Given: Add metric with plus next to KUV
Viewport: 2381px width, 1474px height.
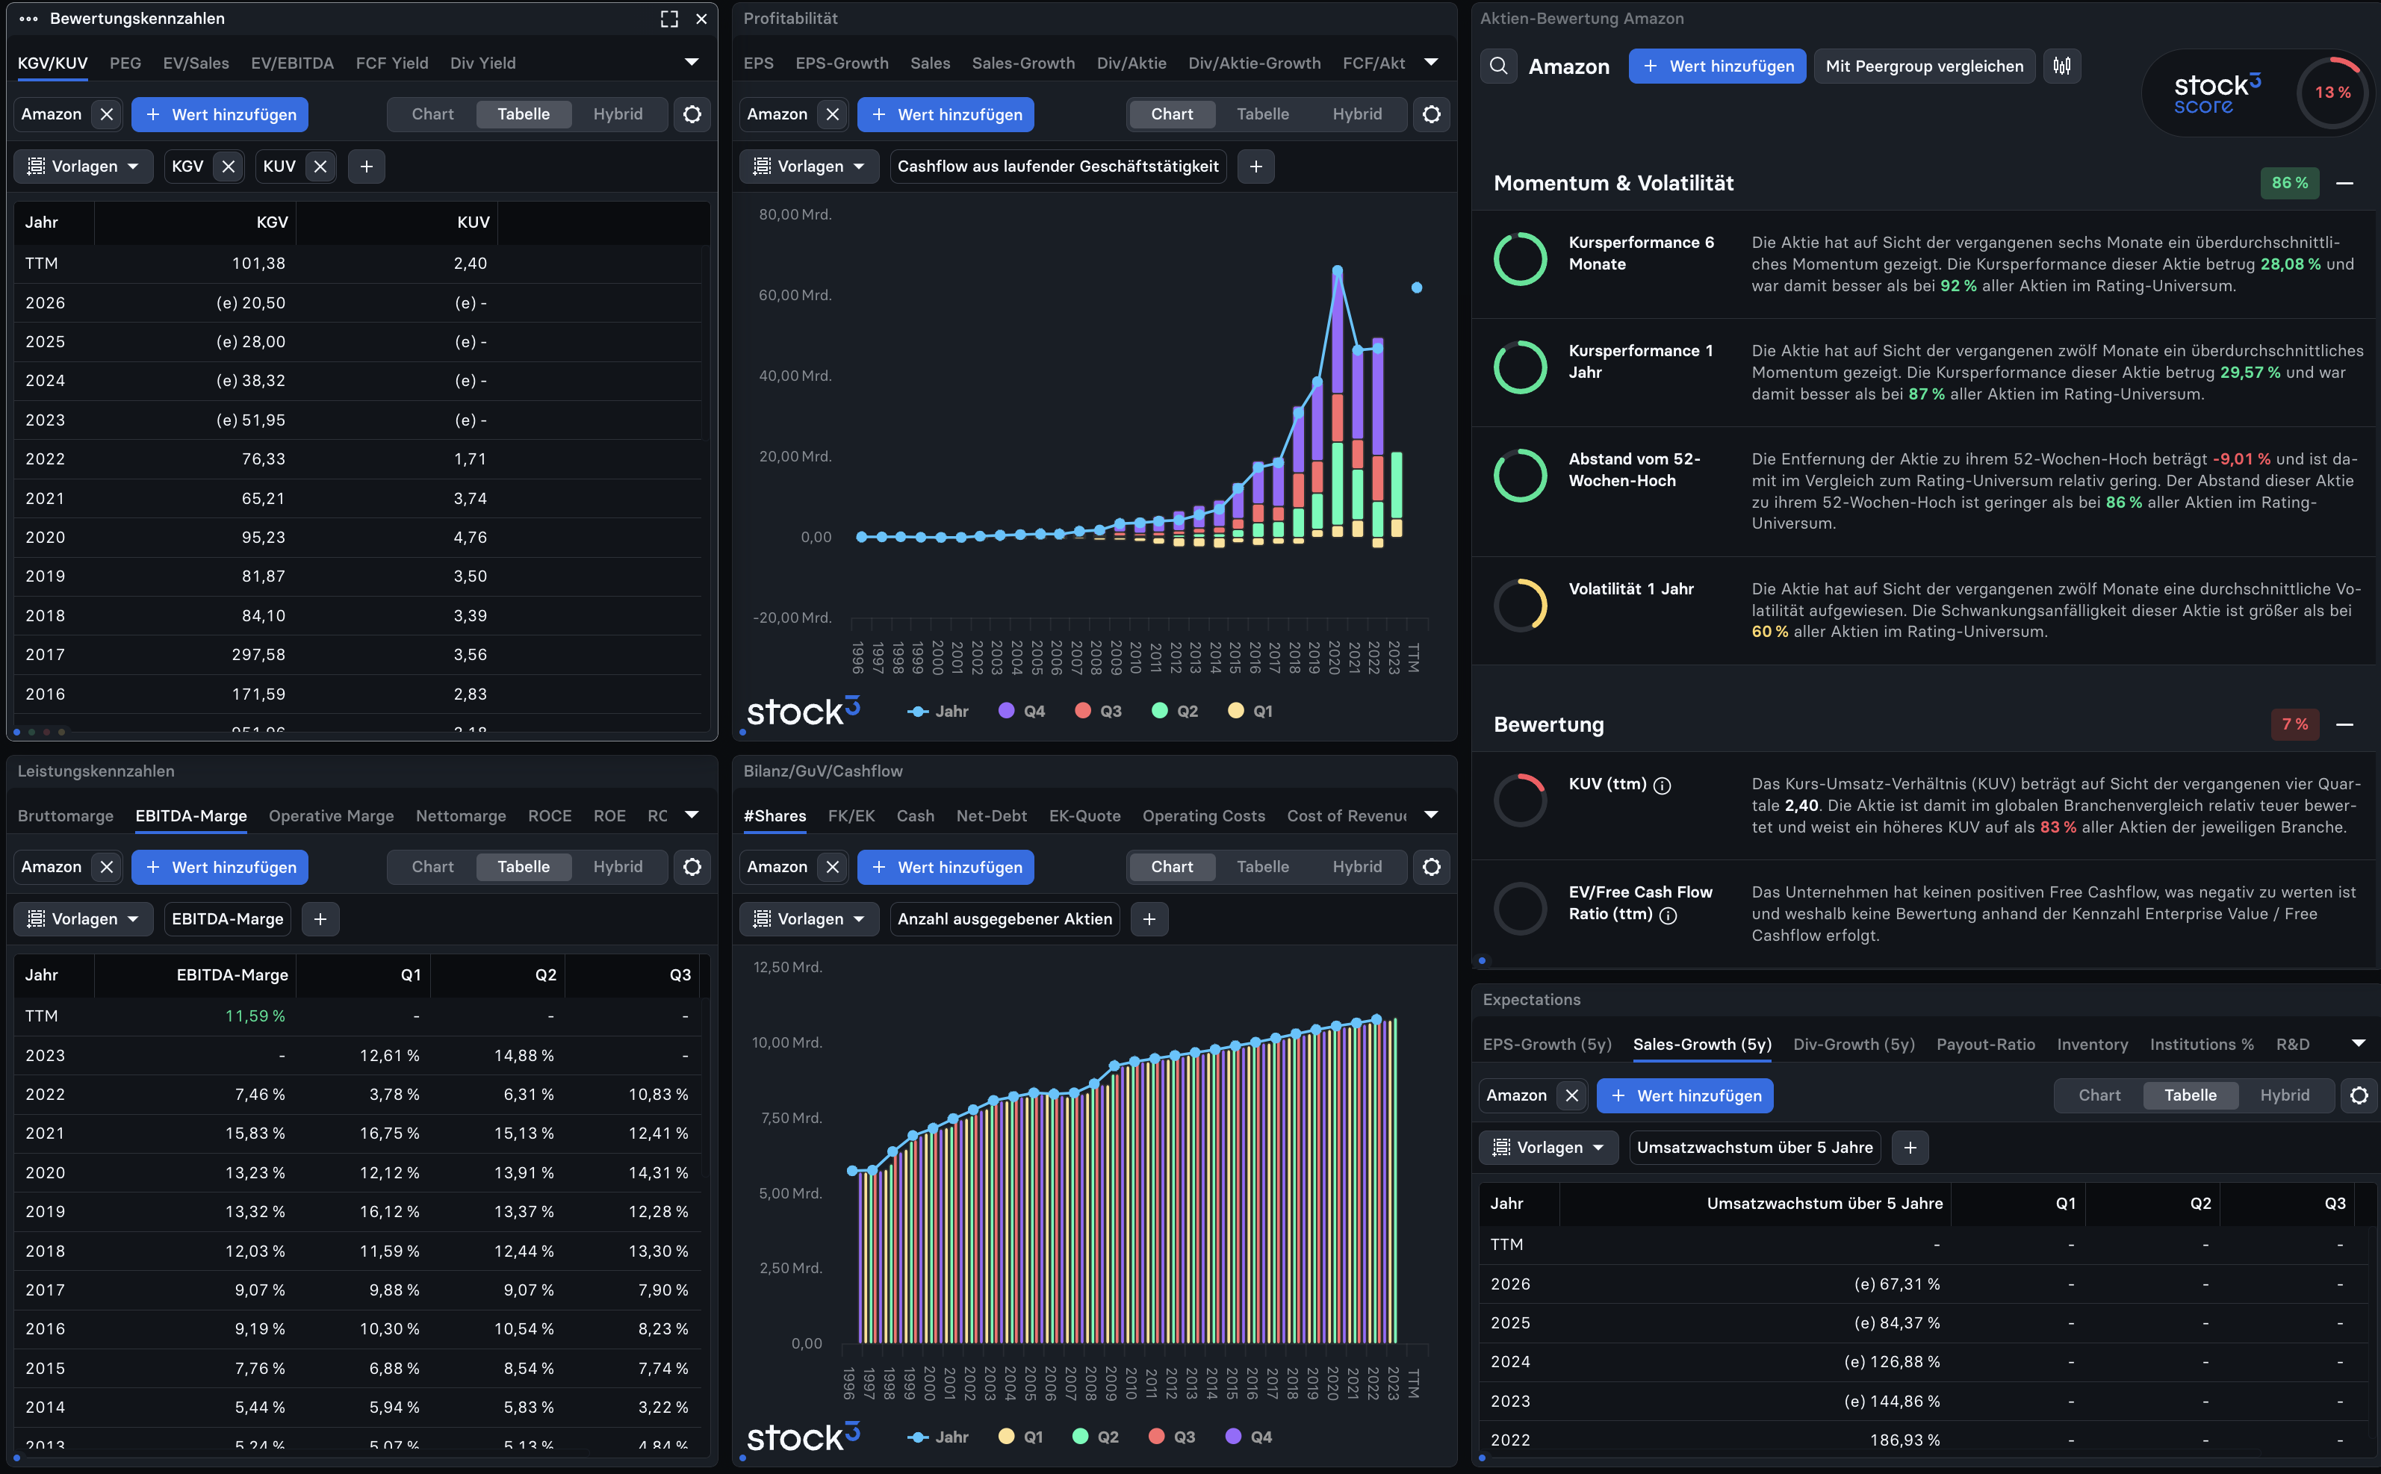Looking at the screenshot, I should [367, 167].
